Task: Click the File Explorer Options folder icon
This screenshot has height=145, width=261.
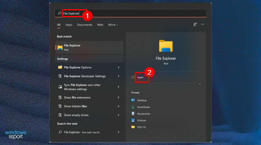Action: 60,67
